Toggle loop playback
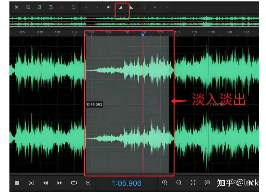Screen dimensions: 266x194 tap(74, 183)
